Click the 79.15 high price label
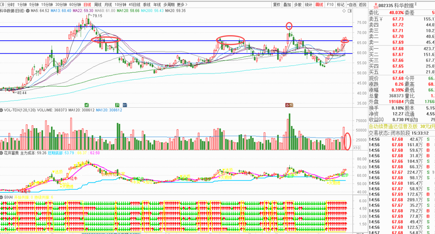 tap(97, 16)
